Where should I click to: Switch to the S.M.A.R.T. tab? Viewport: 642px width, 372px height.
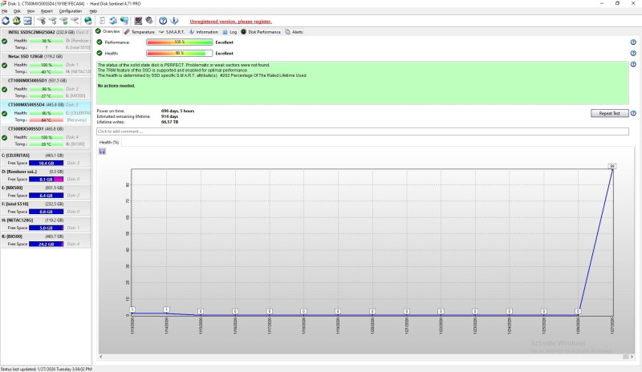click(x=172, y=31)
